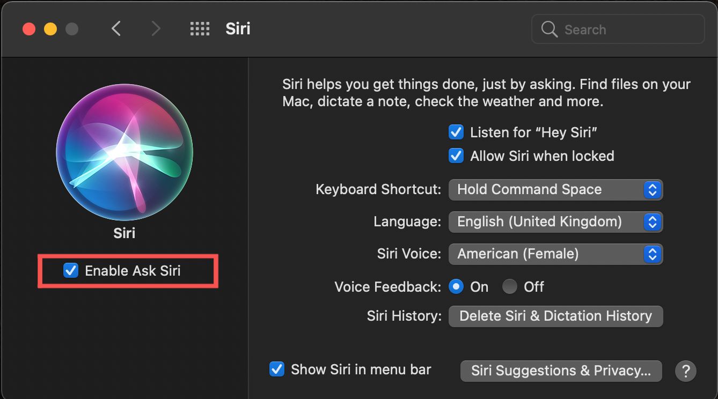Click the Siri description paragraph
This screenshot has height=399, width=718.
(x=486, y=93)
